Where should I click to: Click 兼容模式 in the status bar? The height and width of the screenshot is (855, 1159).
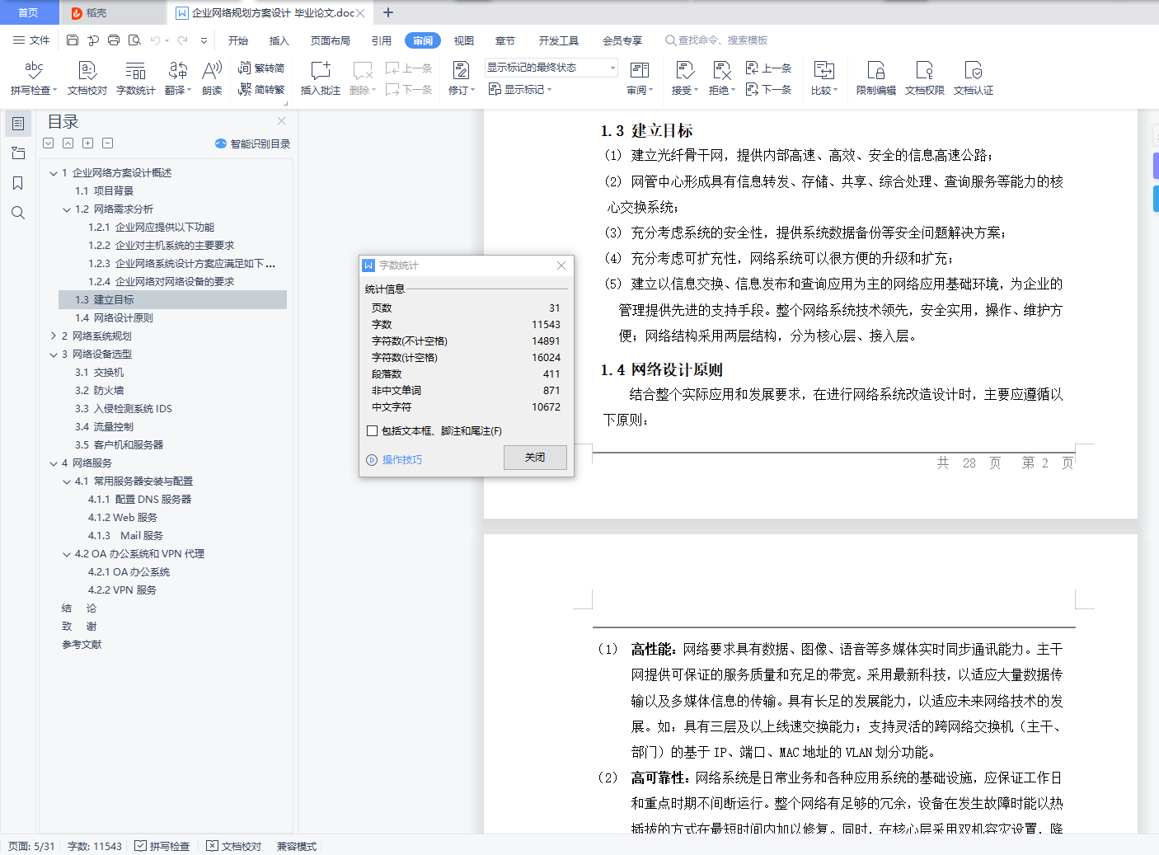point(297,846)
